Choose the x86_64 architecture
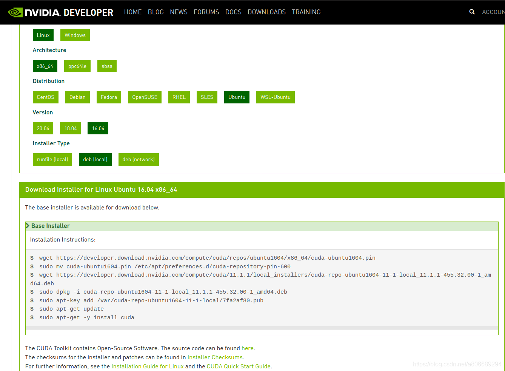Viewport: 505px width, 371px height. [45, 66]
